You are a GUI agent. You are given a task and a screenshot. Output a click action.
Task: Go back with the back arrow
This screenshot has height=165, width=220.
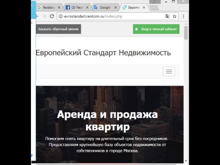pos(37,16)
